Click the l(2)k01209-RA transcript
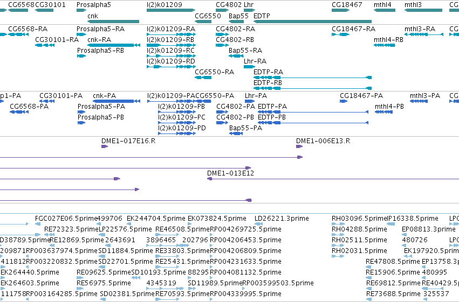459x302 pixels. pos(171,34)
